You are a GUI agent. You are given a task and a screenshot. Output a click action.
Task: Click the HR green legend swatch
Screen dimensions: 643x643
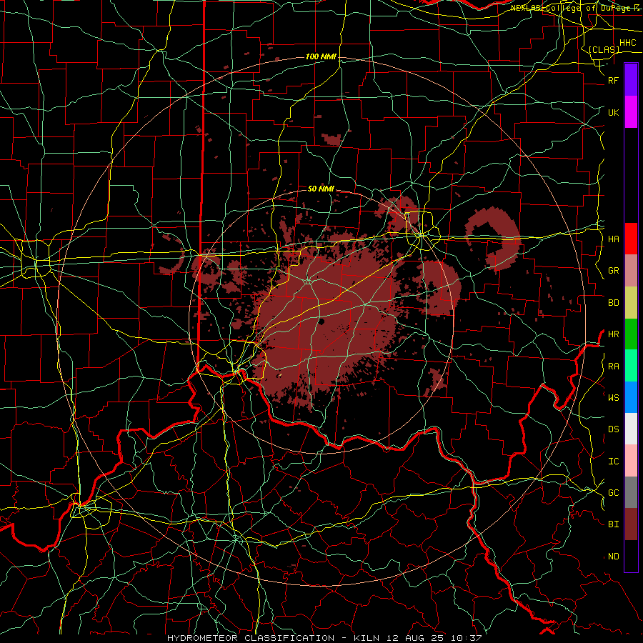(631, 334)
